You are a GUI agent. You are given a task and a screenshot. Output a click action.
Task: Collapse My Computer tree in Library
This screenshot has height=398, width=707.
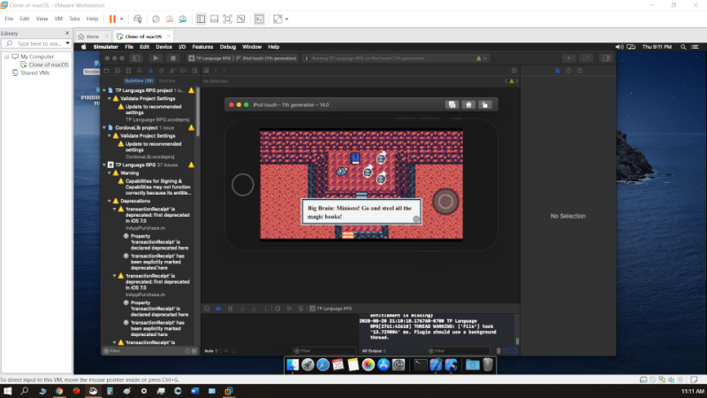pyautogui.click(x=7, y=57)
